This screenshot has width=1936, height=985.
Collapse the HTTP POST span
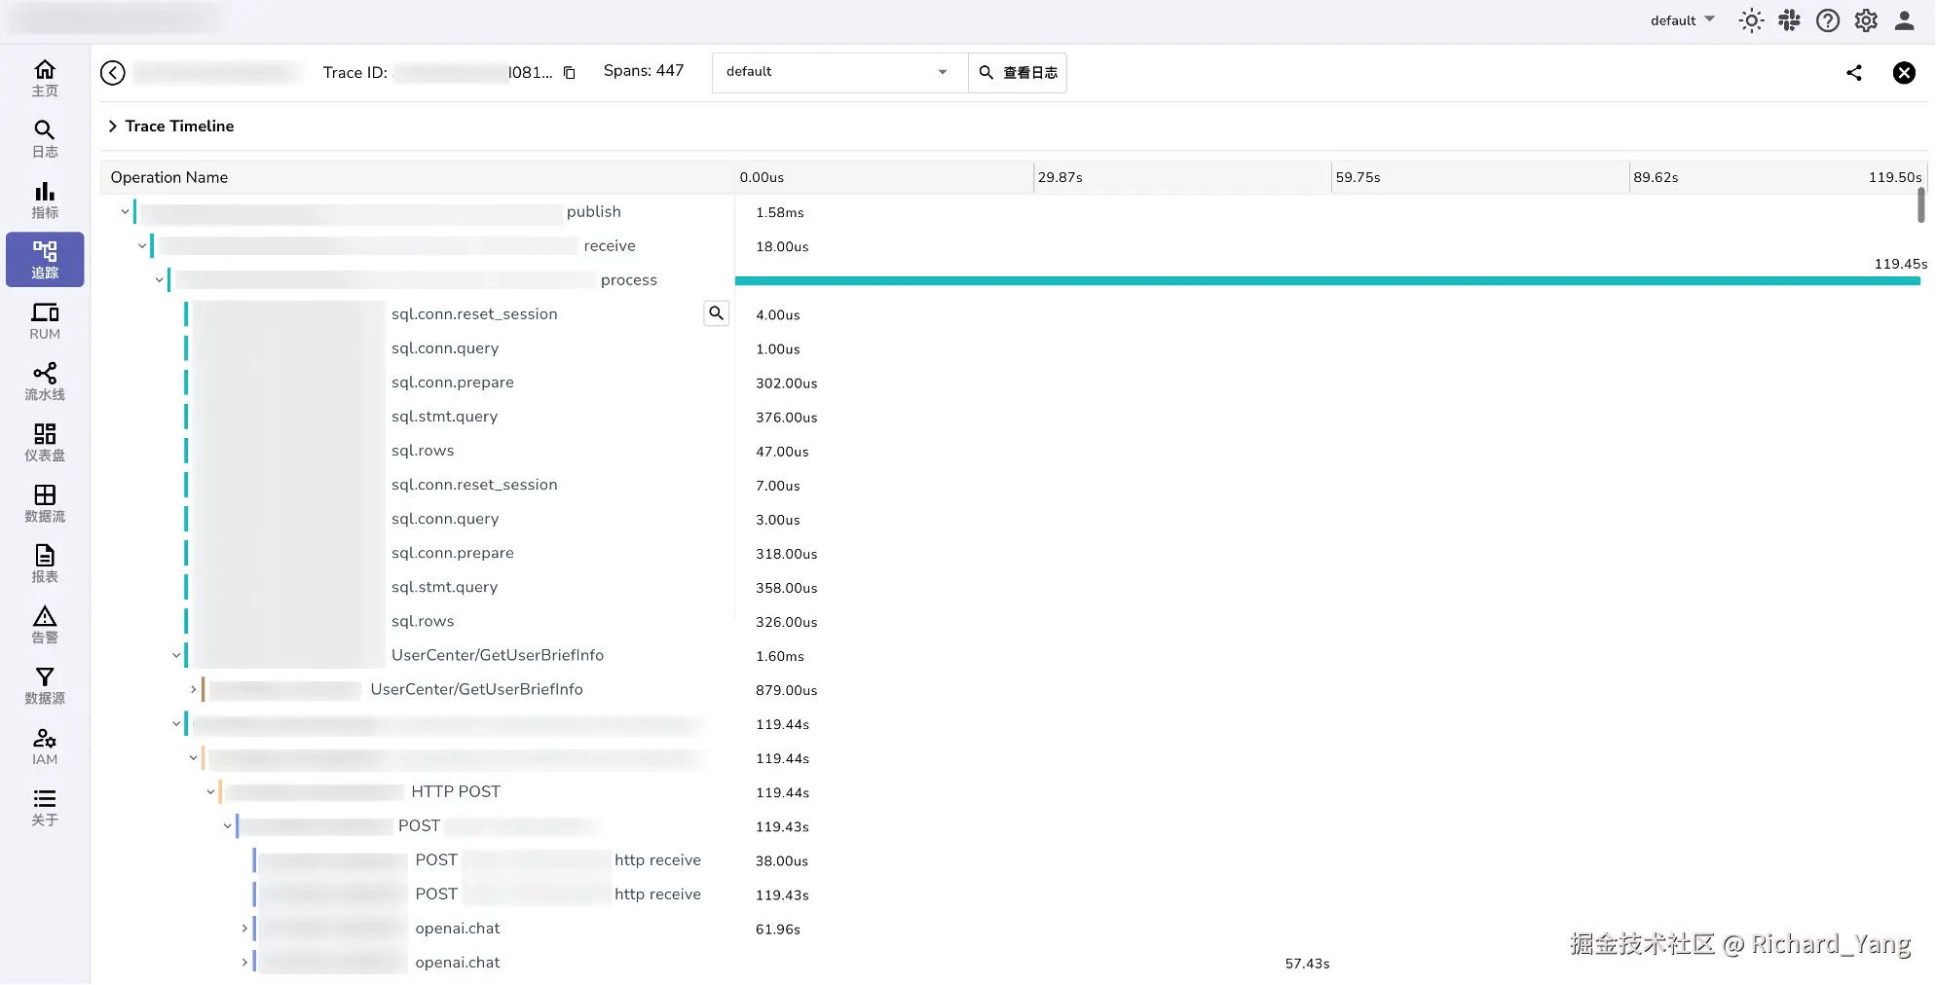click(x=210, y=792)
